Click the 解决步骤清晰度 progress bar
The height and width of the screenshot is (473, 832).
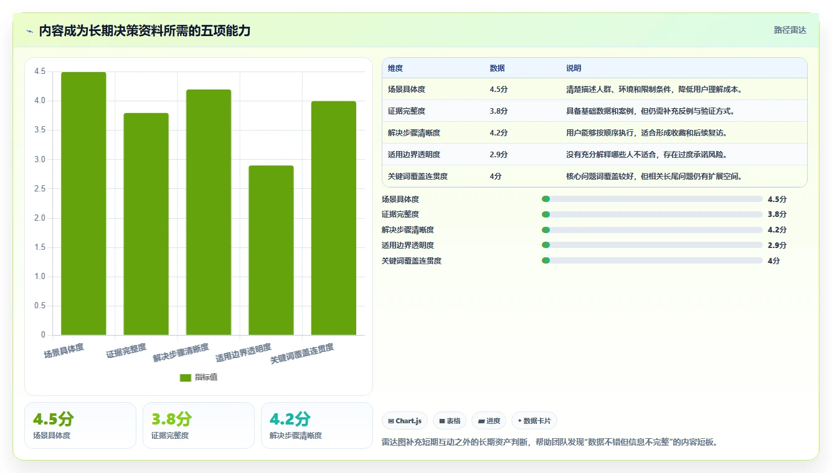coord(652,230)
